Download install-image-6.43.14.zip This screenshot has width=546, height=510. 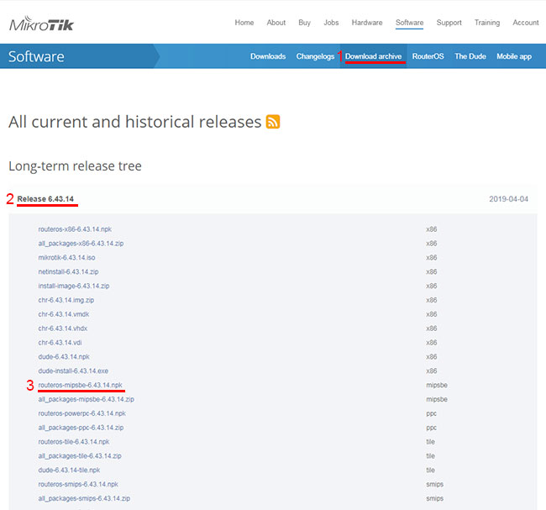74,286
